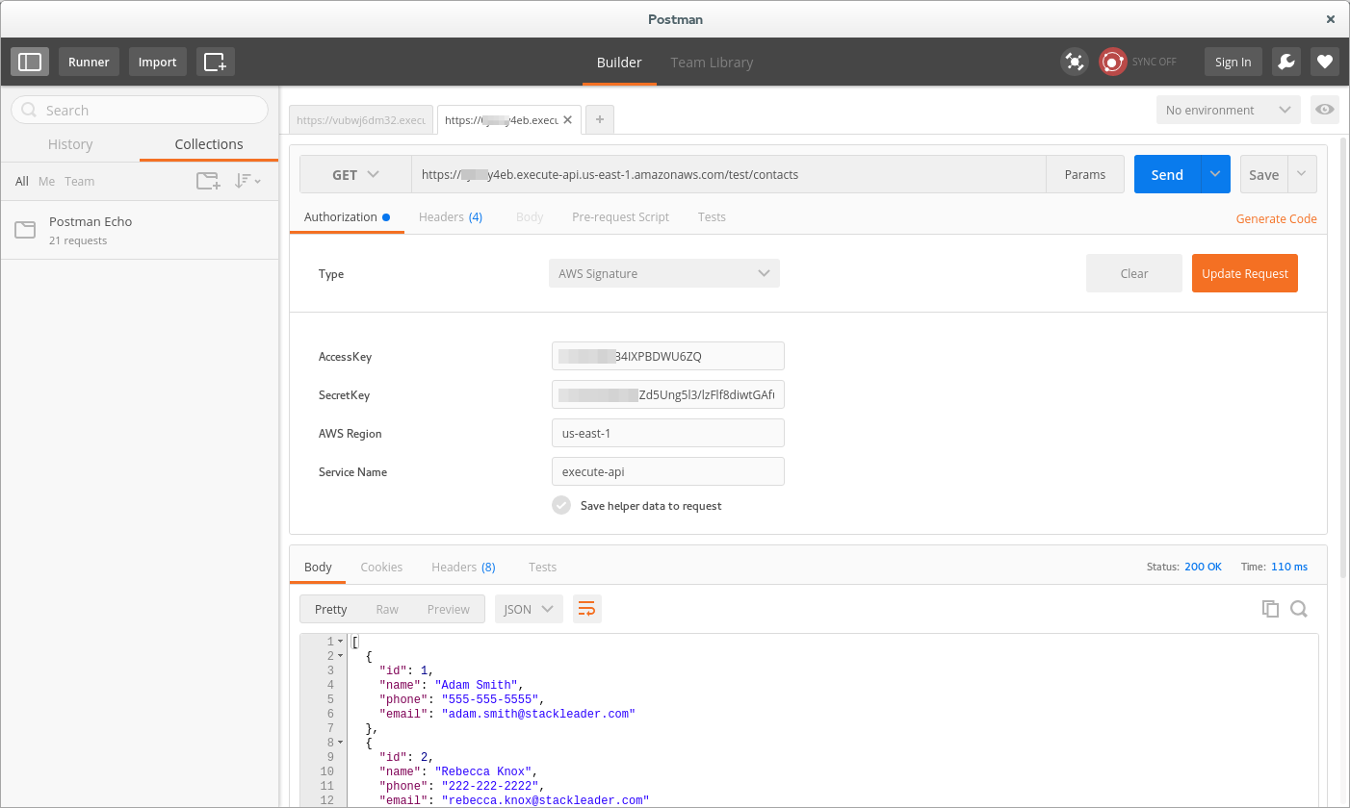Click the sync status red icon

coord(1113,62)
